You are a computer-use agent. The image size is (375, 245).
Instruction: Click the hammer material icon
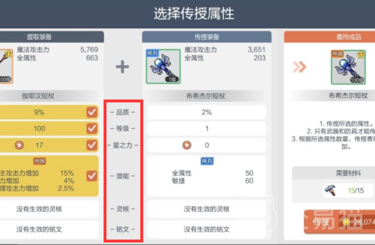point(330,190)
